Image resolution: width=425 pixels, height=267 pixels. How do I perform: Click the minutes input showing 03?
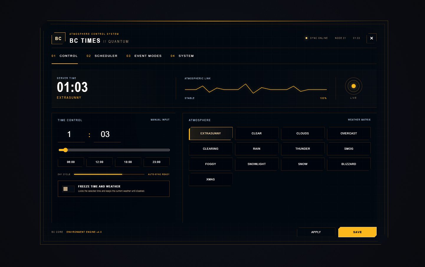tap(107, 134)
